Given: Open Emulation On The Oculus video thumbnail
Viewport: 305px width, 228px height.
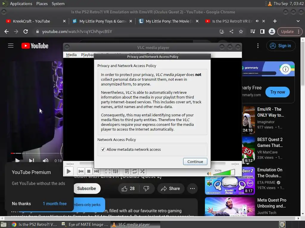Looking at the screenshot, I should coord(230,180).
